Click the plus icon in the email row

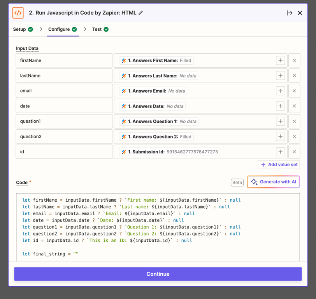(280, 91)
